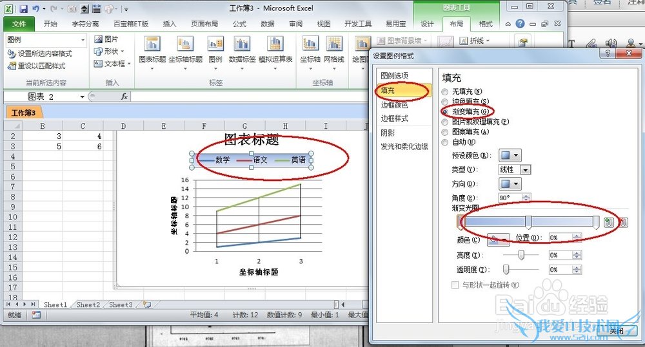Click the Gridlines (网格线) ribbon icon

click(334, 44)
